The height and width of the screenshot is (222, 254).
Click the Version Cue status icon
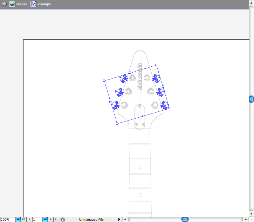pyautogui.click(x=62, y=220)
